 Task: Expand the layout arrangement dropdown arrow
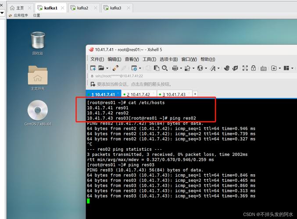[x=292, y=68]
